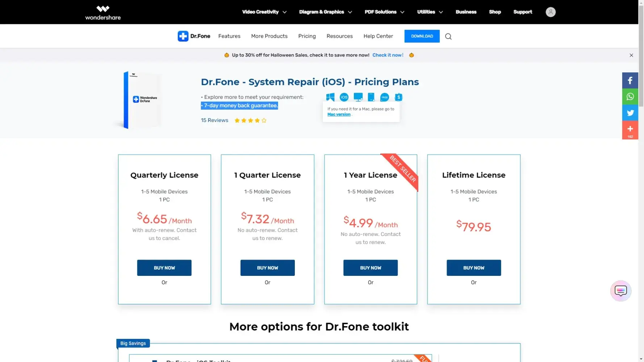Click the $4.99 /Month price
Screen dimensions: 644x362
coord(371,223)
